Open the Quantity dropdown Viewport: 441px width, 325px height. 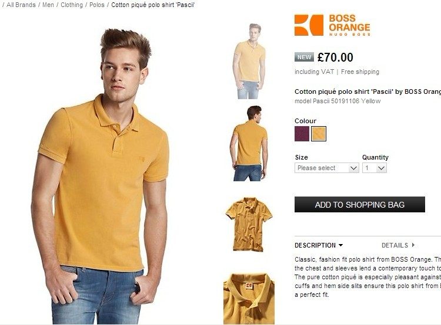(x=375, y=168)
